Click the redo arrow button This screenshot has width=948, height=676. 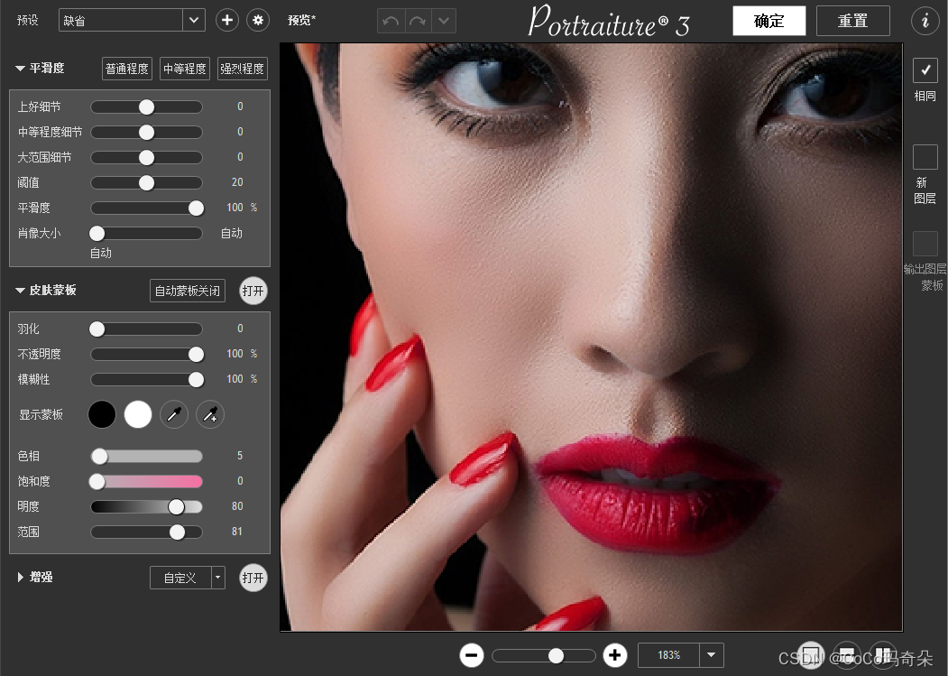click(x=417, y=21)
